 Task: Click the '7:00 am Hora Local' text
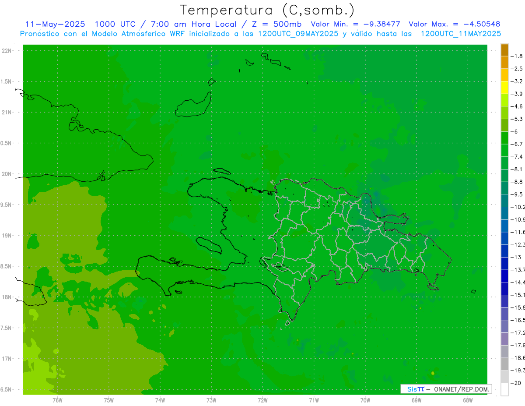pyautogui.click(x=192, y=24)
